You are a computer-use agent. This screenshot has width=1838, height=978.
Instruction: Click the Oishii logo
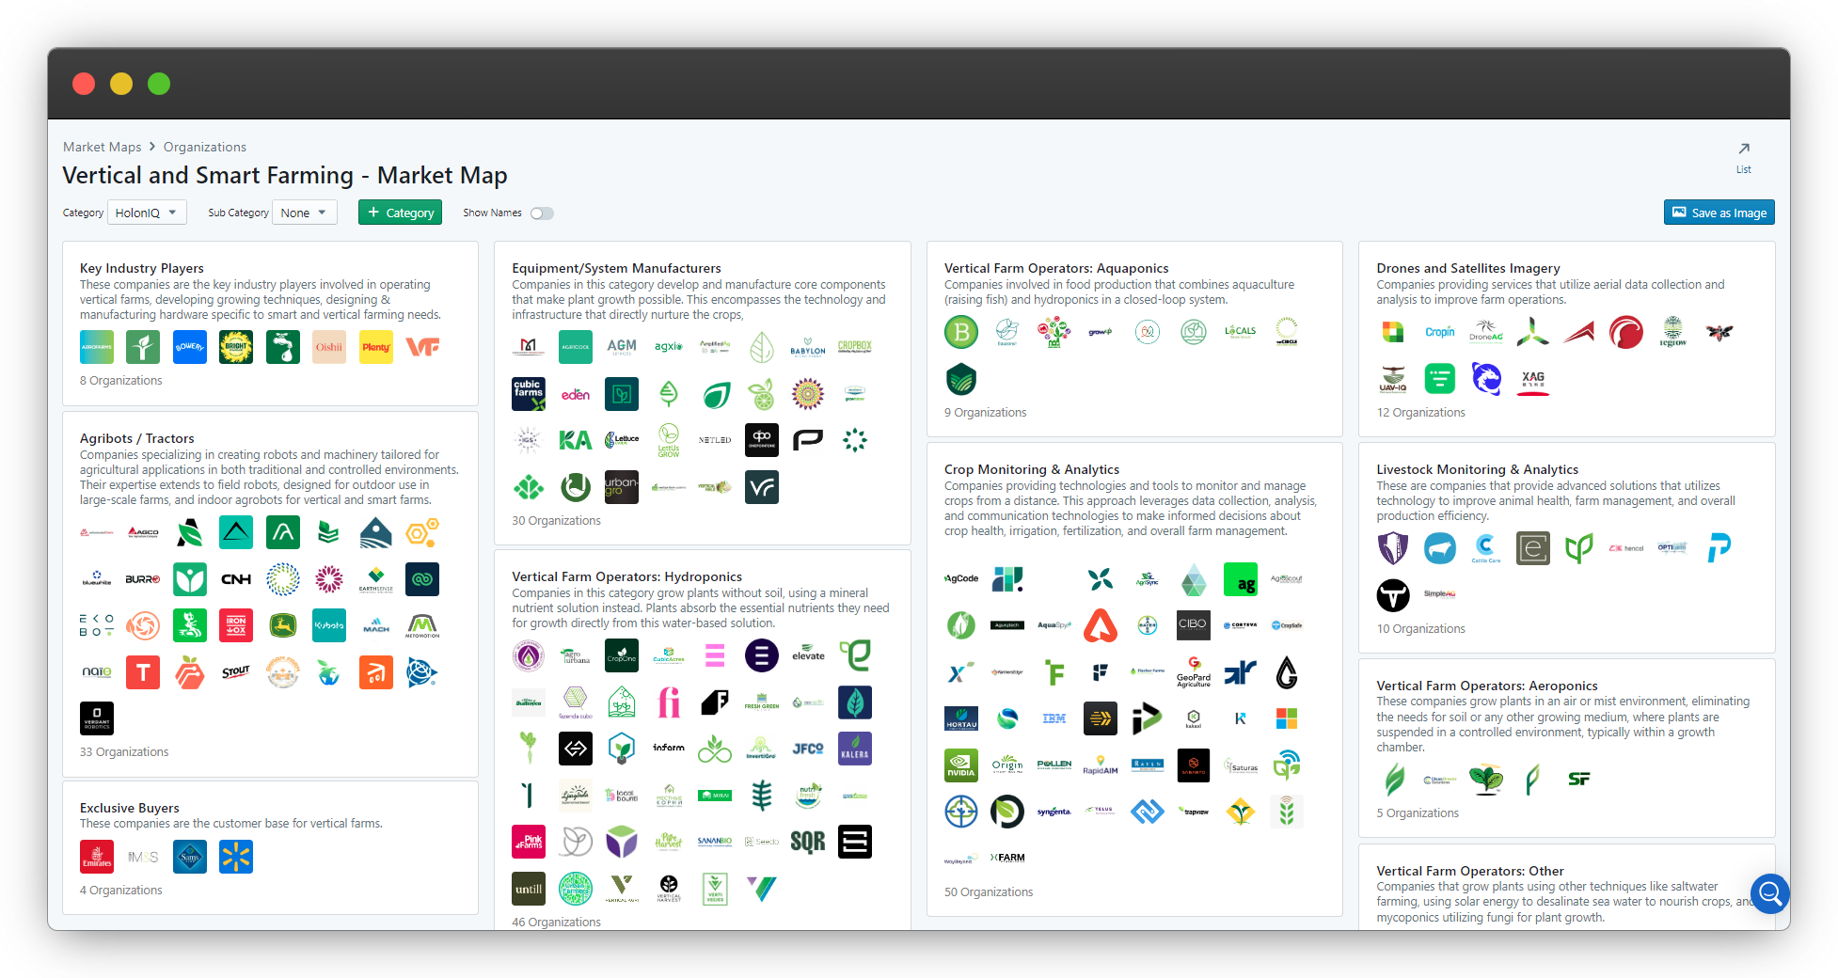tap(329, 347)
